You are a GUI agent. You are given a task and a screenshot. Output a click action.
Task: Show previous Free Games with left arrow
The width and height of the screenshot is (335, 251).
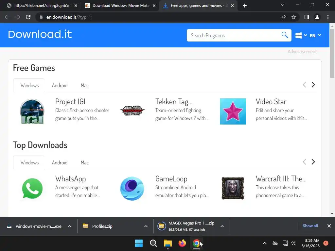pos(304,85)
